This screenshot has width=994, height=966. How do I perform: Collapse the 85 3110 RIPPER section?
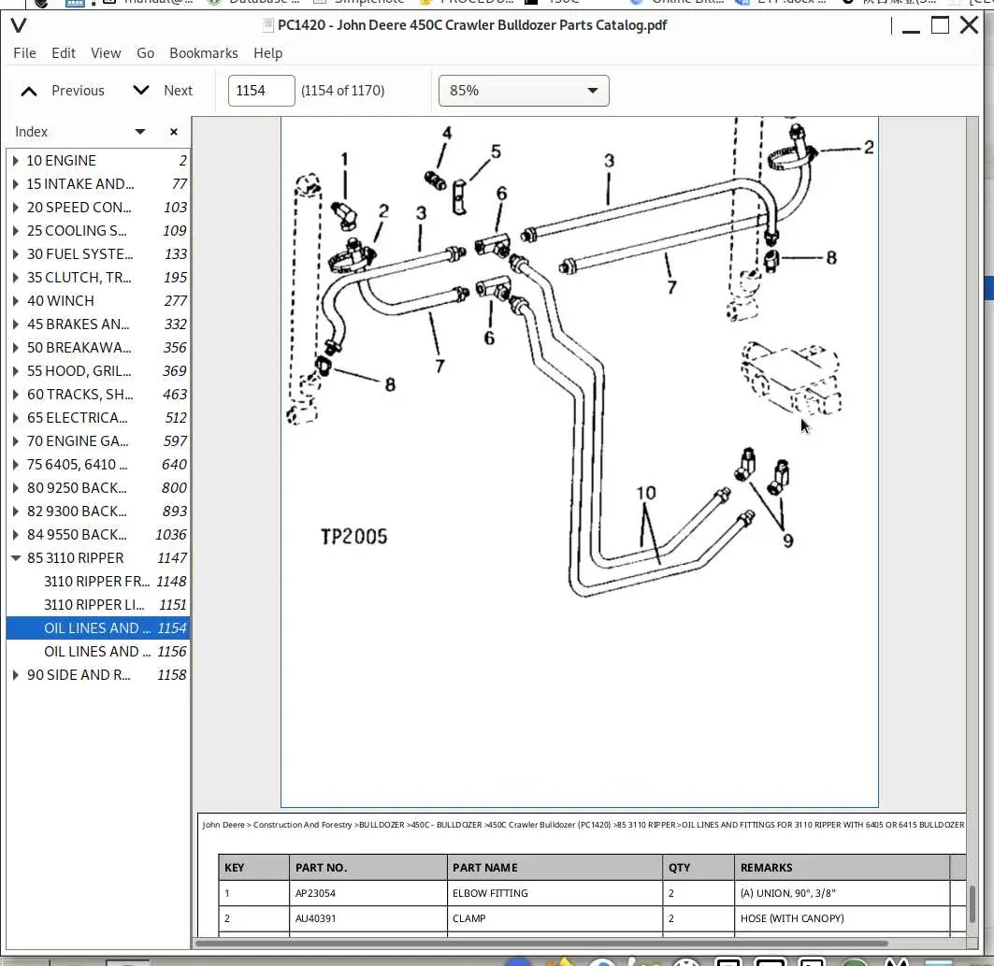(16, 558)
